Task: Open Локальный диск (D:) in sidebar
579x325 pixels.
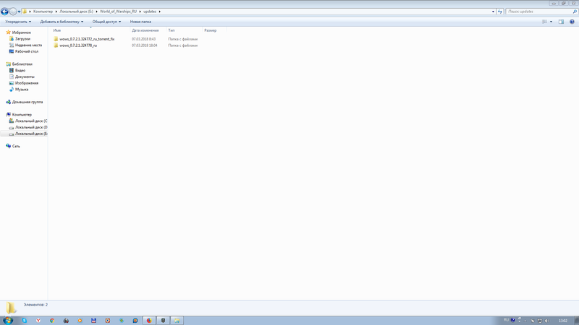Action: point(31,127)
